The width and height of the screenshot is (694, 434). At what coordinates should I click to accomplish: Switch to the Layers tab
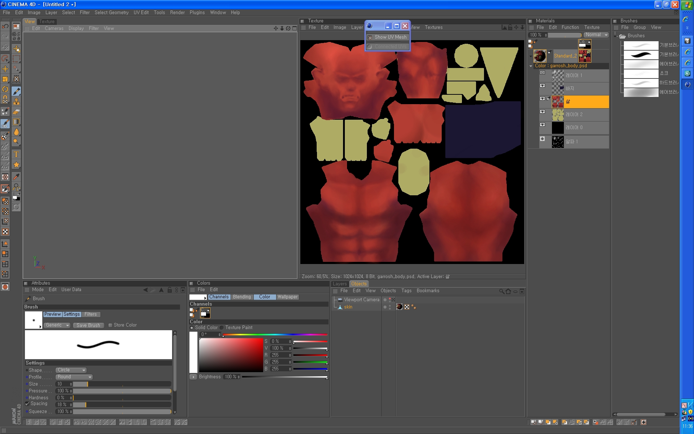340,284
